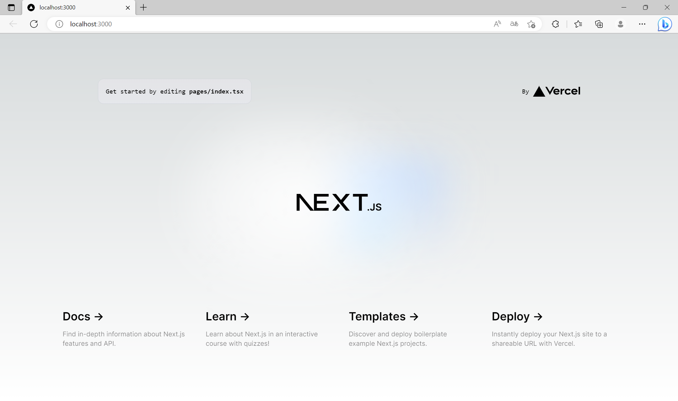Click the browser back arrow
The width and height of the screenshot is (678, 401).
click(13, 24)
